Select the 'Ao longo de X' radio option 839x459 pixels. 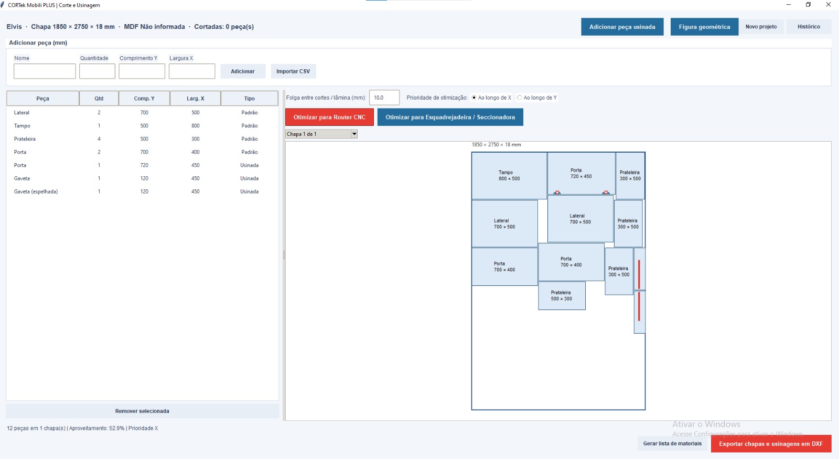pos(491,98)
